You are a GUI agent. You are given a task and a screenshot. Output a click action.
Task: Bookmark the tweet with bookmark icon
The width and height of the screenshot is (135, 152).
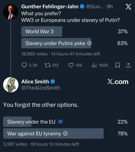tap(117, 65)
